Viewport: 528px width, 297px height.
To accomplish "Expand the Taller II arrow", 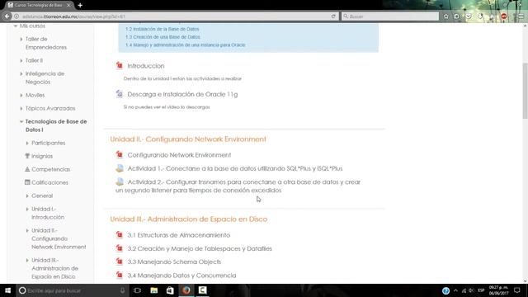I will click(x=21, y=60).
